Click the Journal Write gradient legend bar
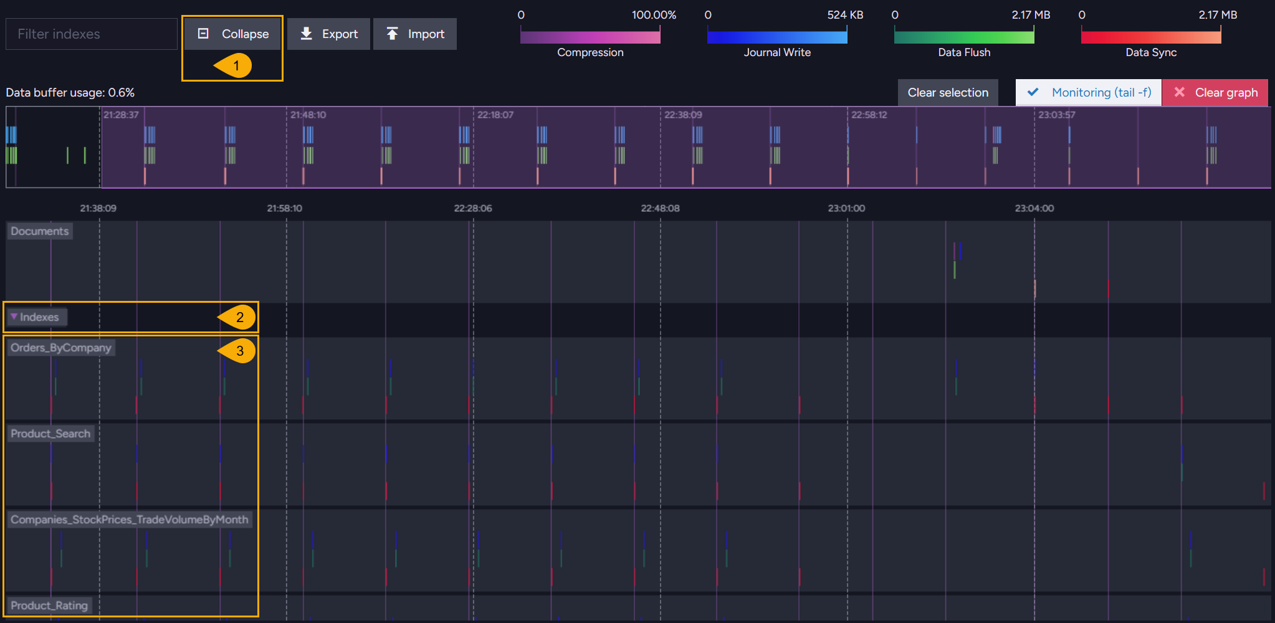 pos(777,36)
